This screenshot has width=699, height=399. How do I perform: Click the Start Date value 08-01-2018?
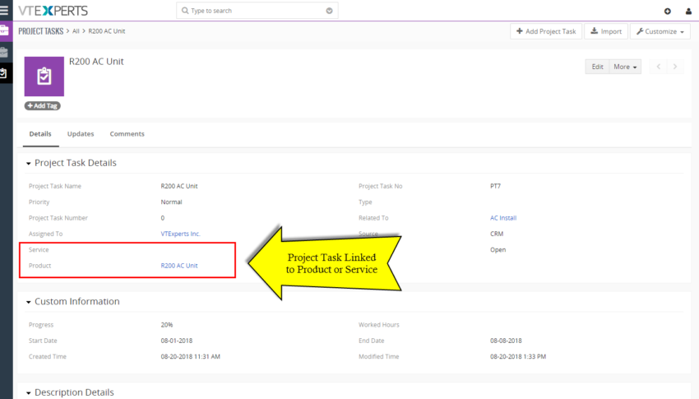click(x=177, y=341)
